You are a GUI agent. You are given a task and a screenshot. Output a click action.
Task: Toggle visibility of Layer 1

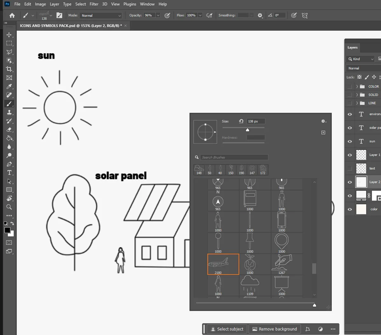click(x=350, y=155)
